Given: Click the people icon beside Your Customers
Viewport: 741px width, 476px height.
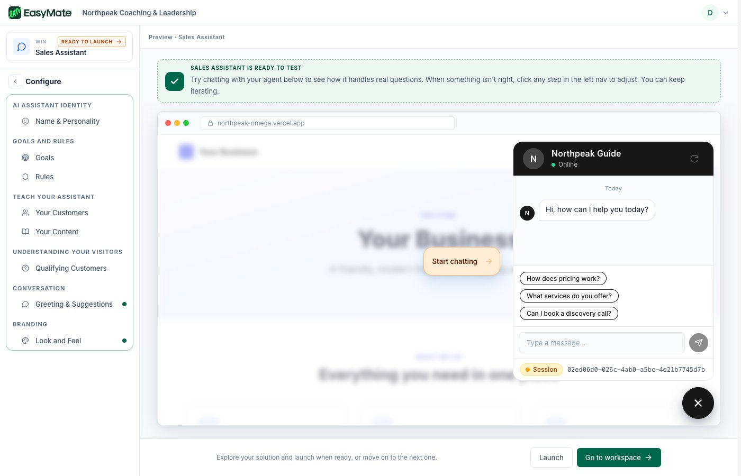Looking at the screenshot, I should tap(25, 213).
